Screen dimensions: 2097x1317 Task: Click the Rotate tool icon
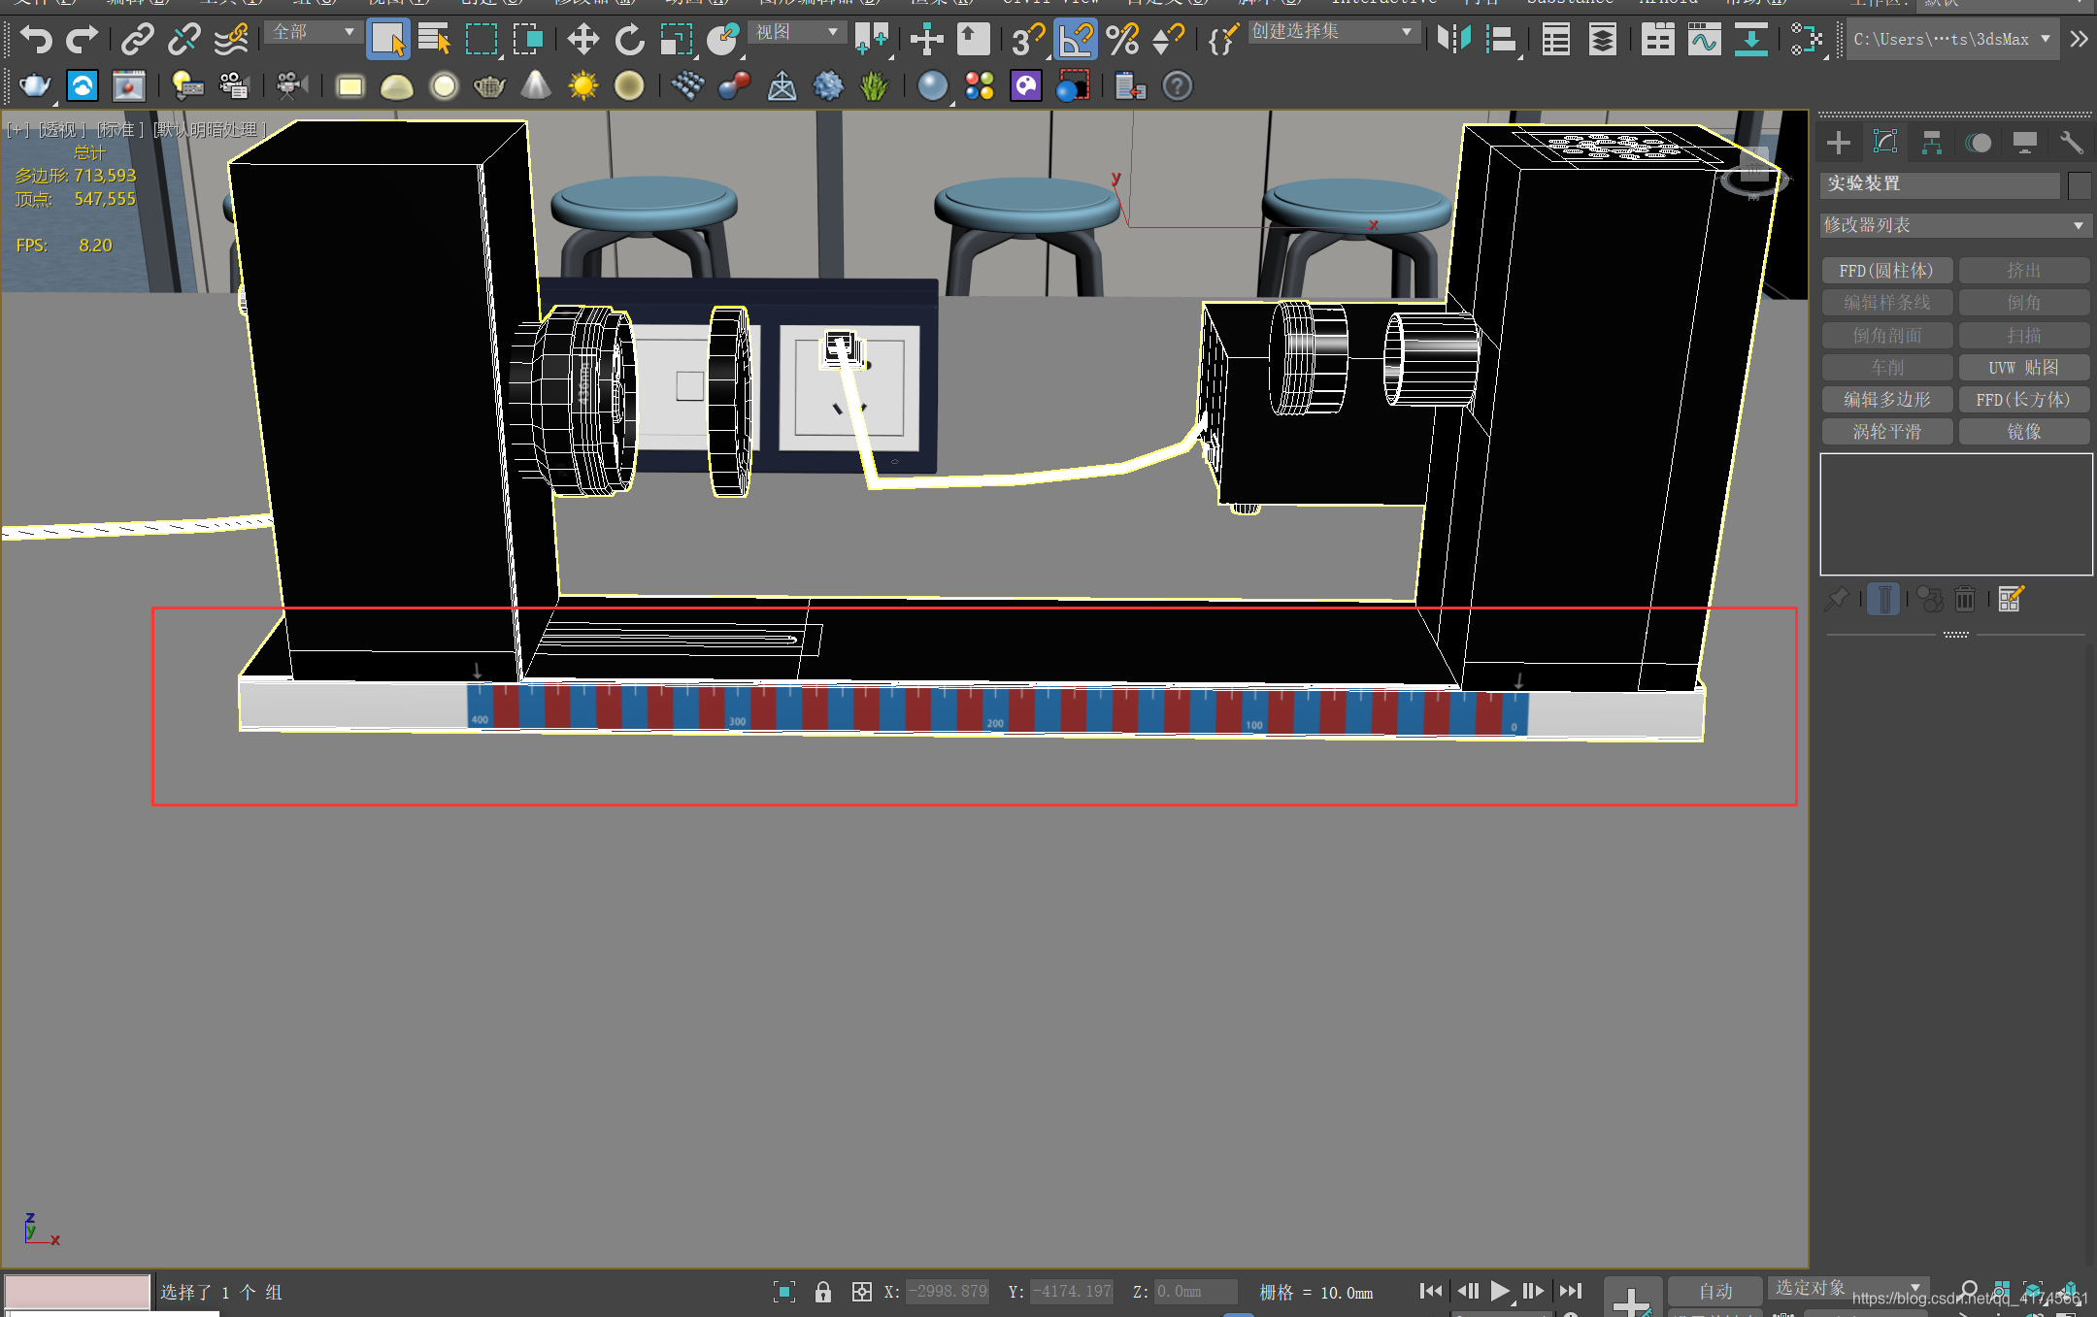629,40
